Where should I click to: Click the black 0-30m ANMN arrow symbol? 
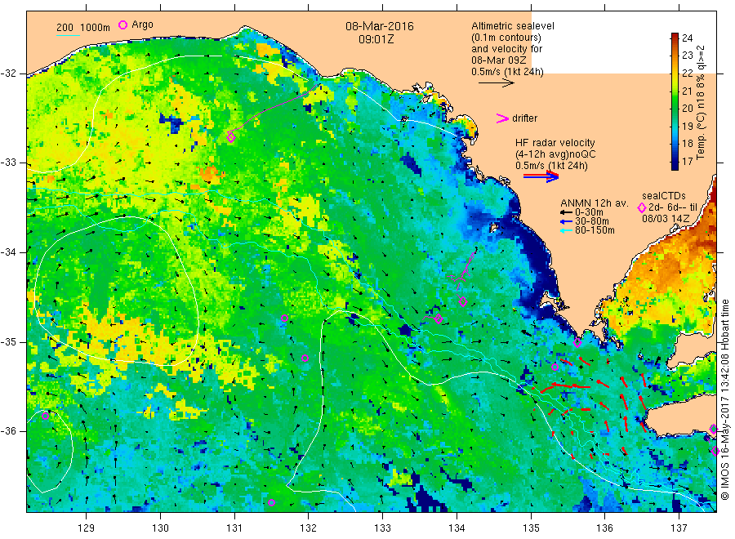(566, 212)
